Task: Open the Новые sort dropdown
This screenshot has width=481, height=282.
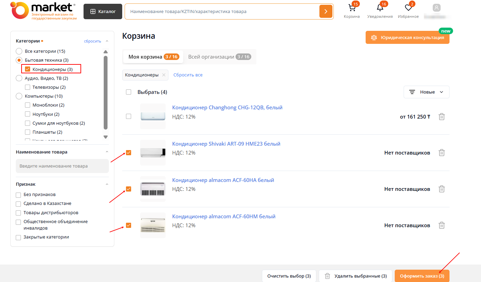Action: coord(427,92)
